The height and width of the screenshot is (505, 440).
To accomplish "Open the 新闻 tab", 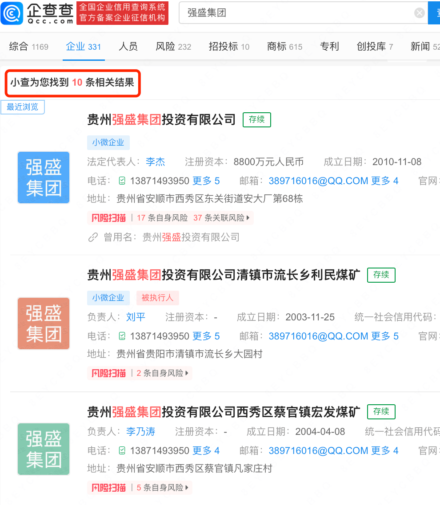I will pos(425,47).
